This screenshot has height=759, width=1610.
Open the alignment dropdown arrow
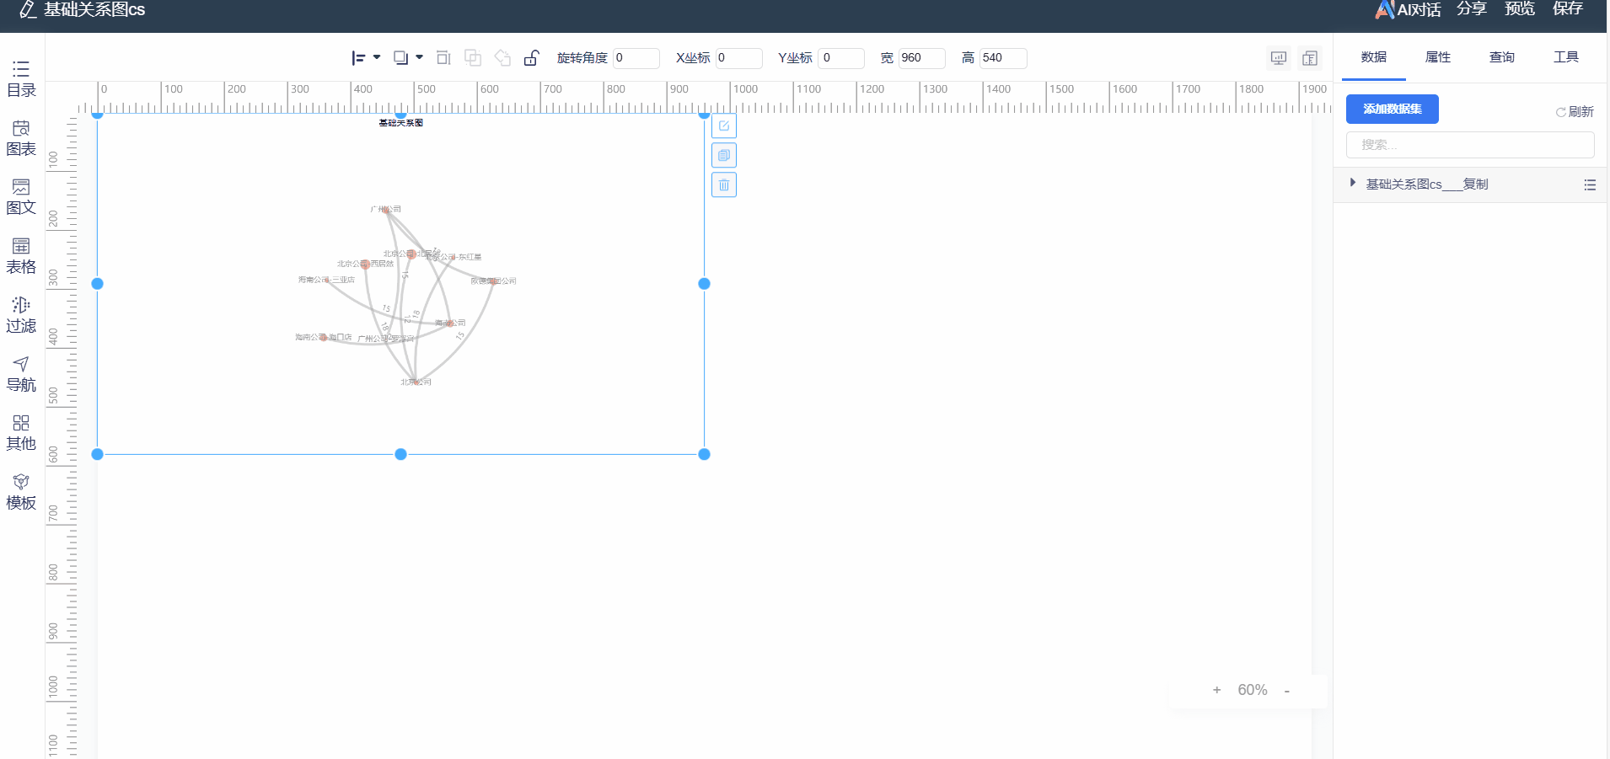point(377,57)
